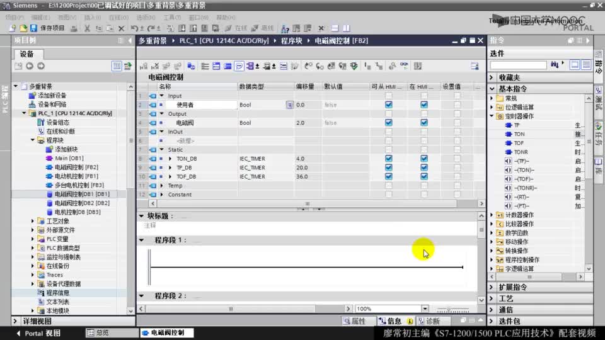605x340 pixels.
Task: Click the block interface toggle icon at toolbar right
Action: click(475, 66)
